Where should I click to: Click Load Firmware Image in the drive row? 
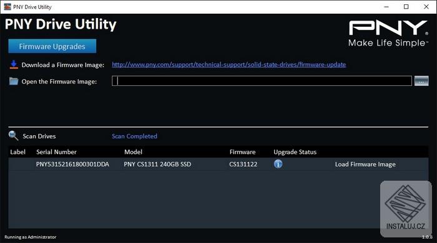(x=365, y=164)
